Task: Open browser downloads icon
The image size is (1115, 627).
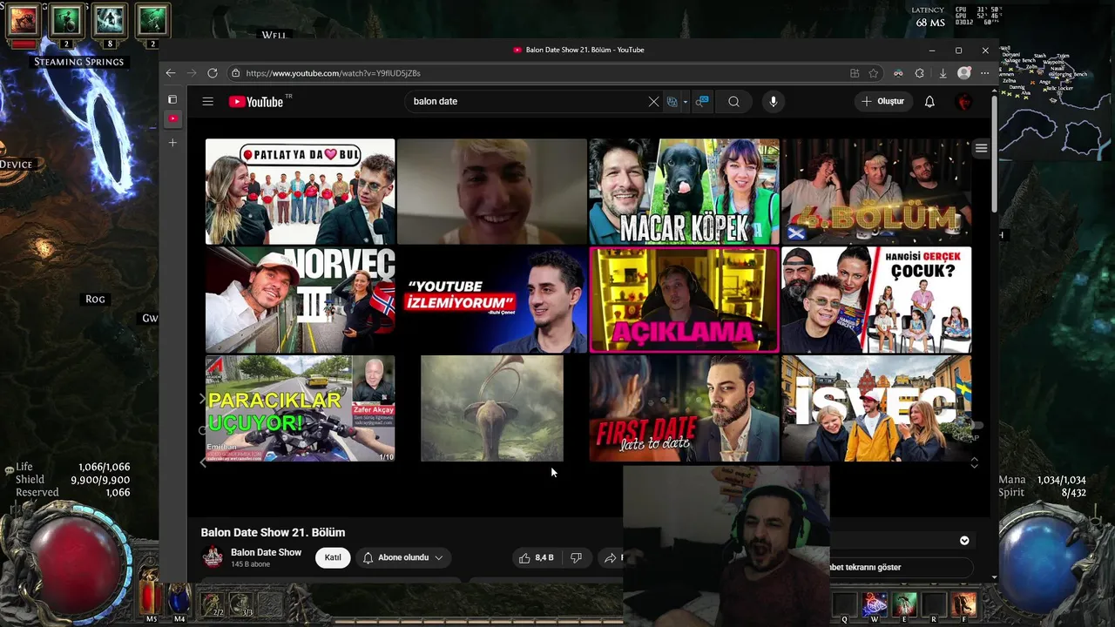Action: (943, 73)
